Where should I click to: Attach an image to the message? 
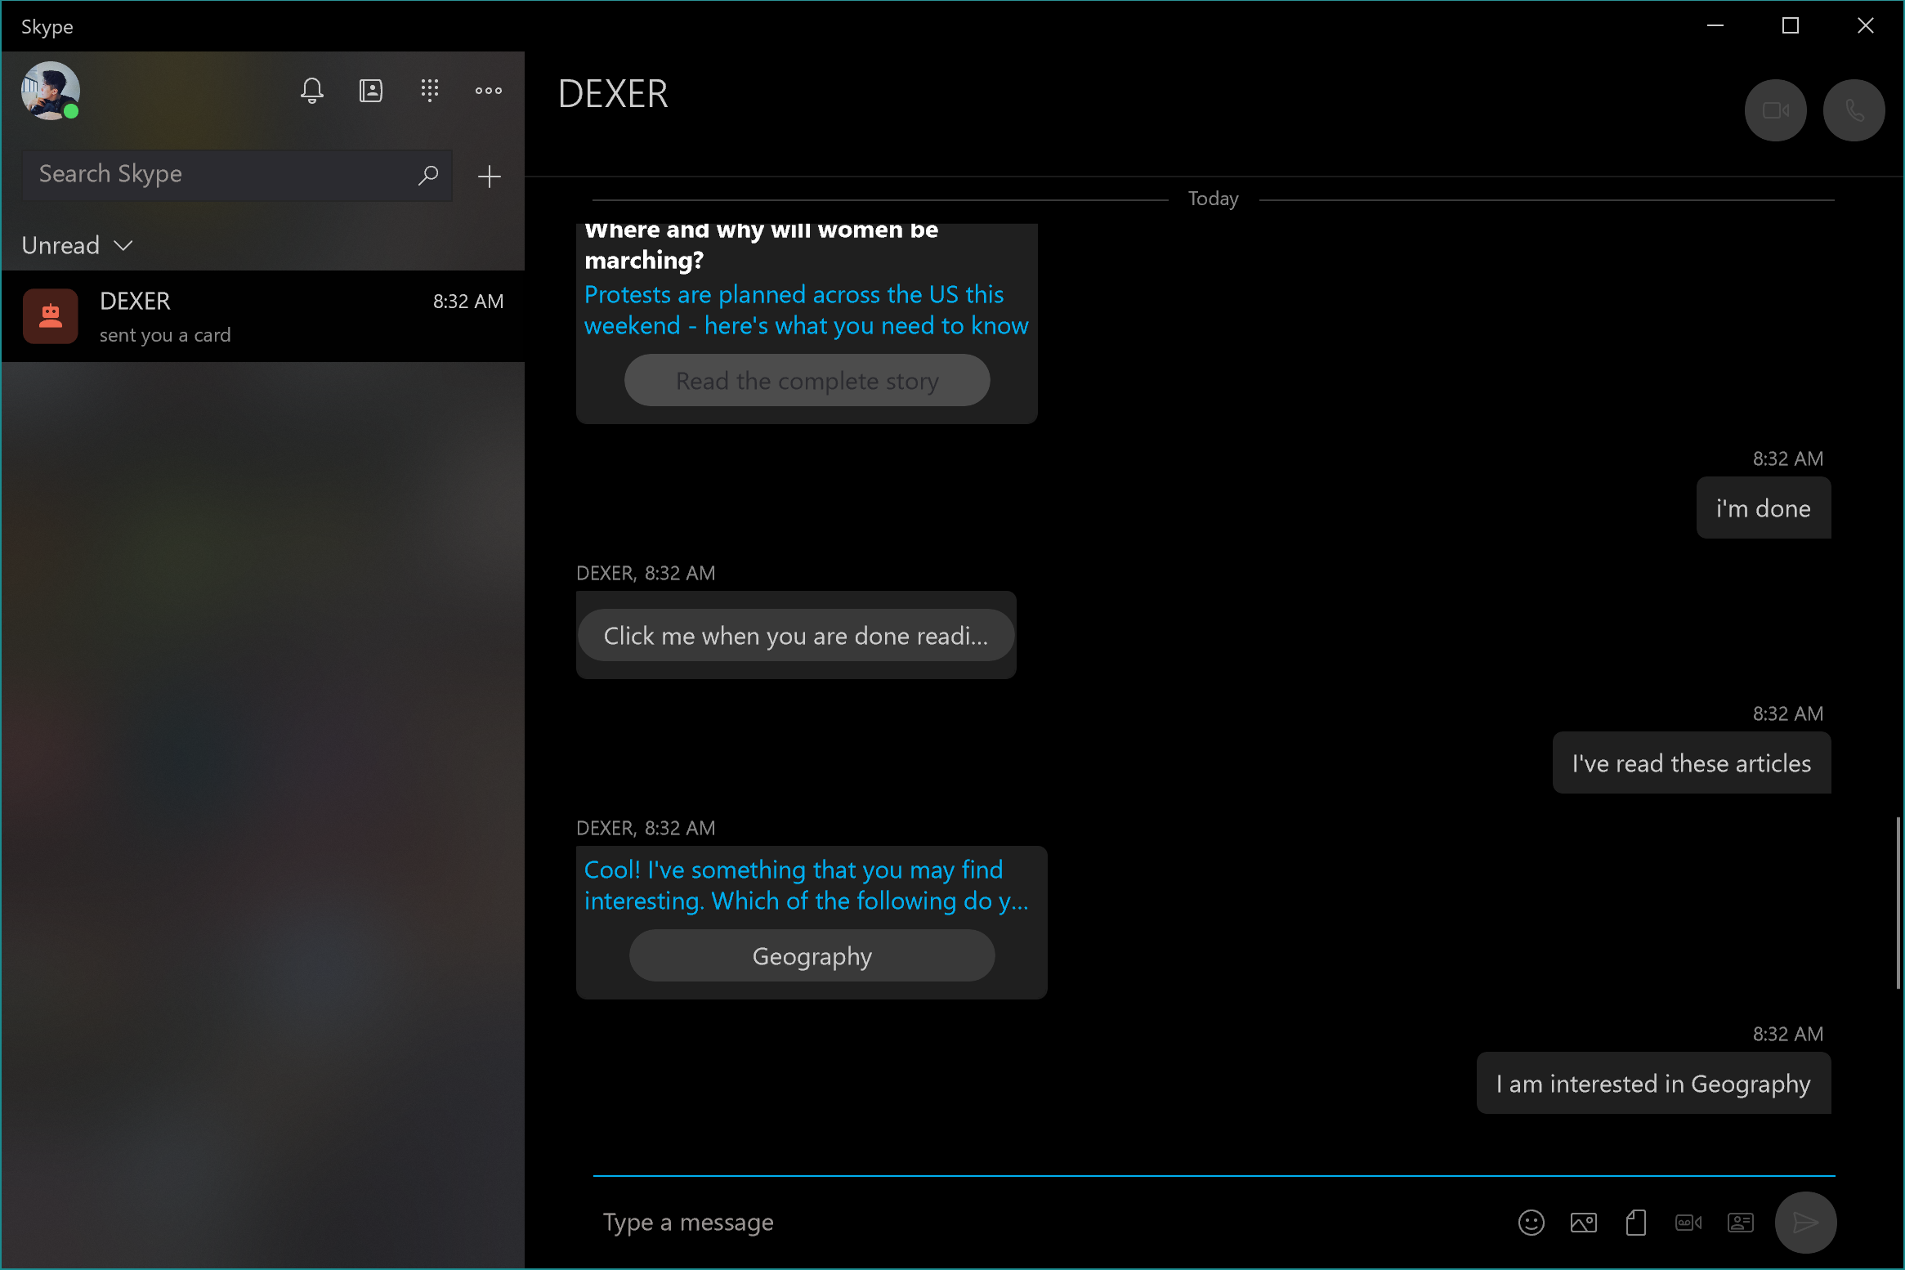(x=1583, y=1223)
